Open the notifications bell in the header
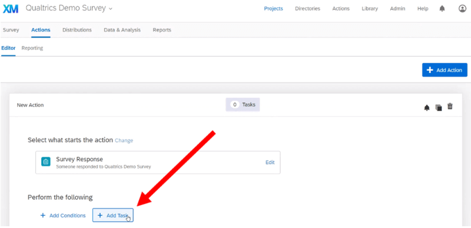The width and height of the screenshot is (471, 228). tap(442, 9)
